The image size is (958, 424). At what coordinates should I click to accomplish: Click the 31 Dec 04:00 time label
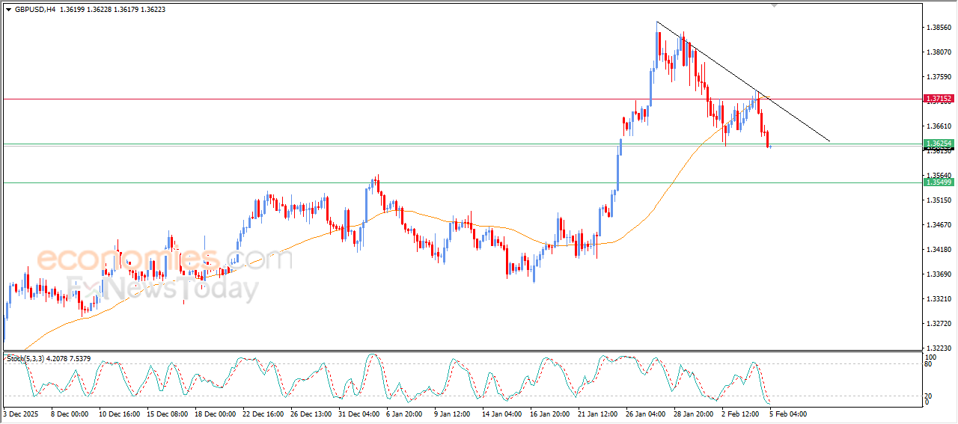point(360,414)
